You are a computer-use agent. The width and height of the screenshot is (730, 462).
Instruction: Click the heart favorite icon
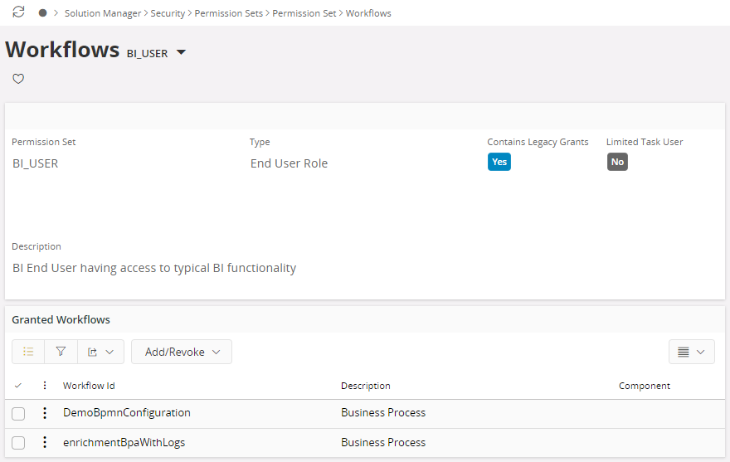pos(18,79)
